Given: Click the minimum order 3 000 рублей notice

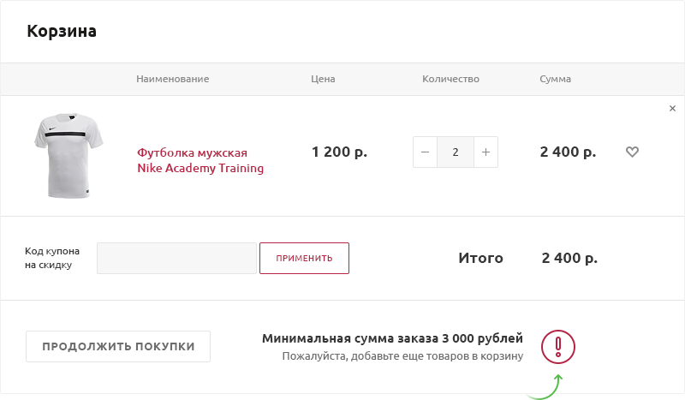Looking at the screenshot, I should (392, 338).
